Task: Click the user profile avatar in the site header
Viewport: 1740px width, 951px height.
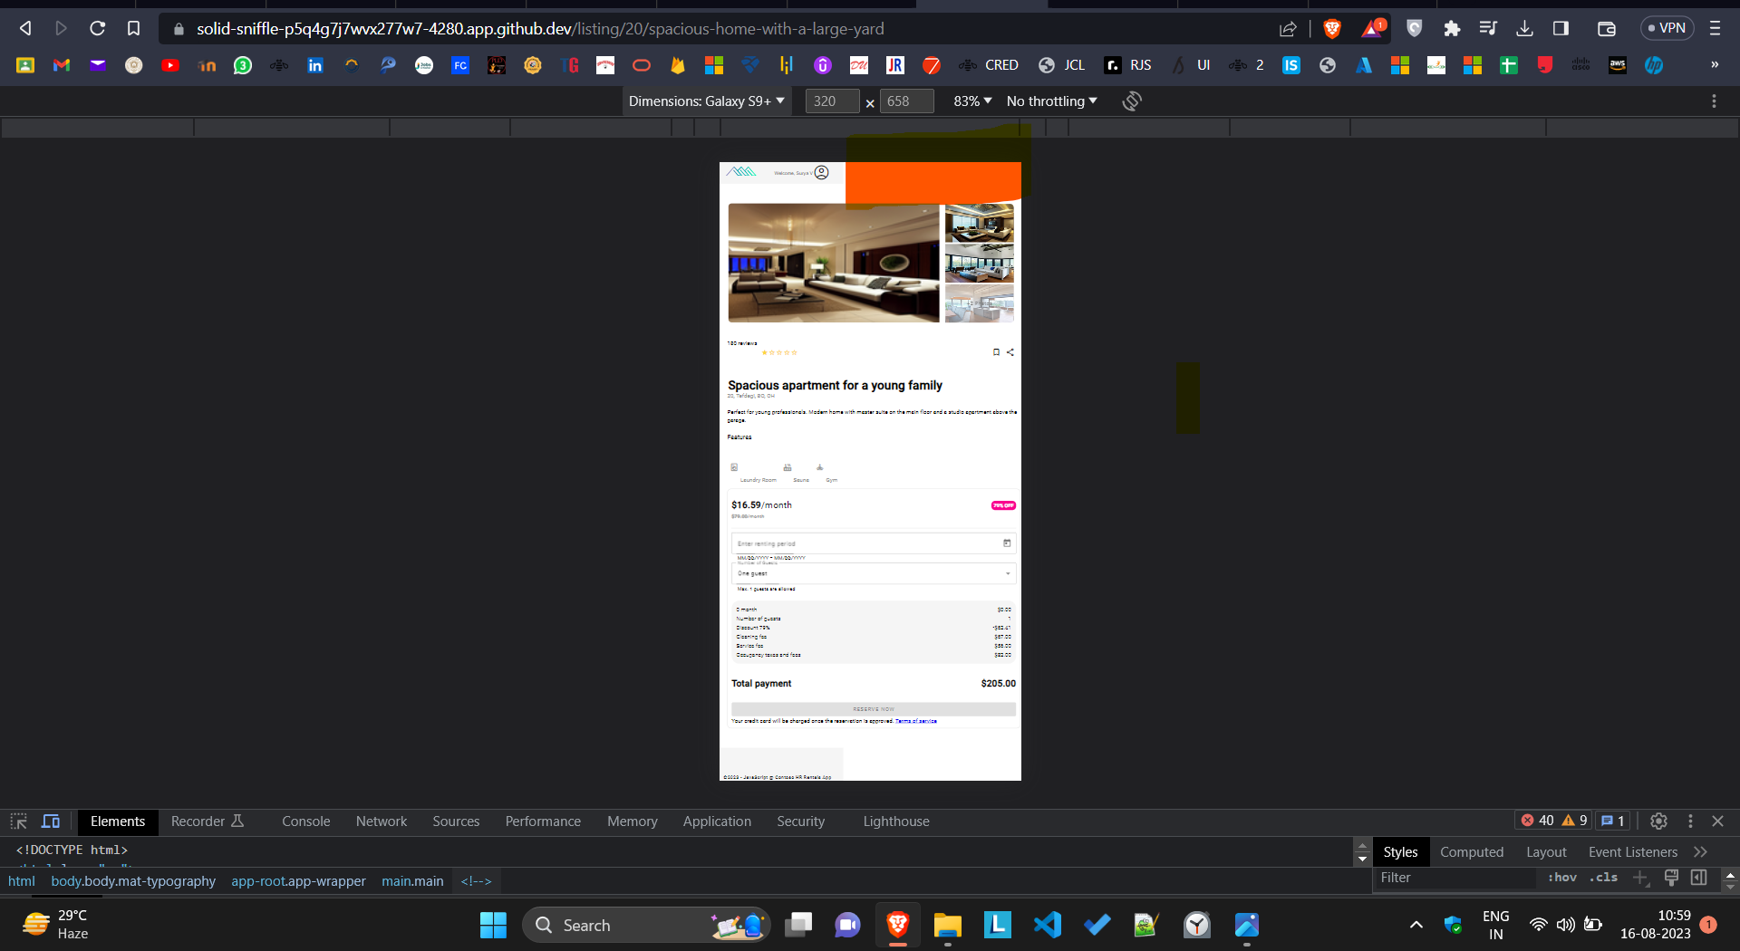Action: click(820, 171)
